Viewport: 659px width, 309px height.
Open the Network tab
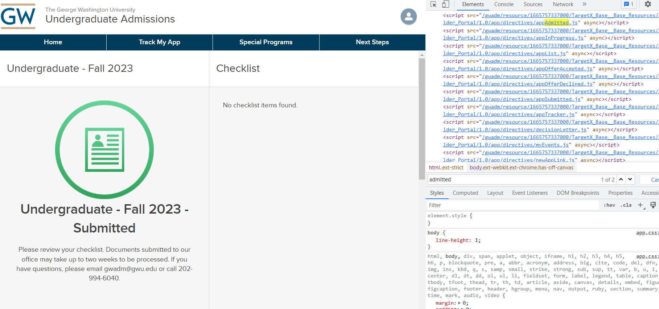[563, 4]
